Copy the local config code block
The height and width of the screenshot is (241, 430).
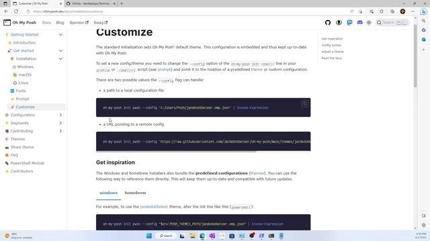point(304,104)
